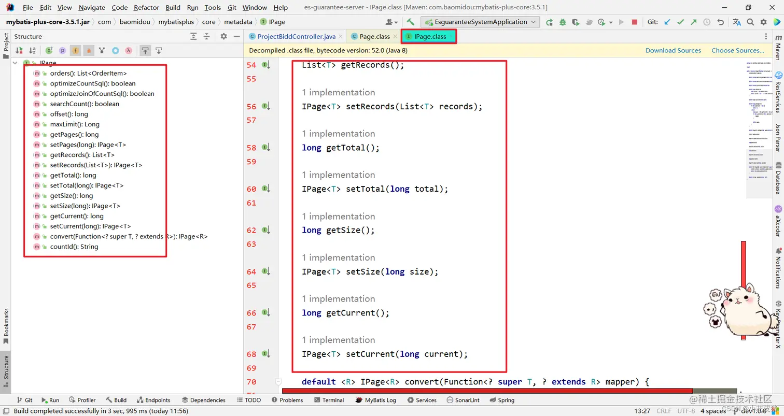This screenshot has height=416, width=784.
Task: Toggle non-public members visibility in Structure panel
Action: tap(90, 50)
